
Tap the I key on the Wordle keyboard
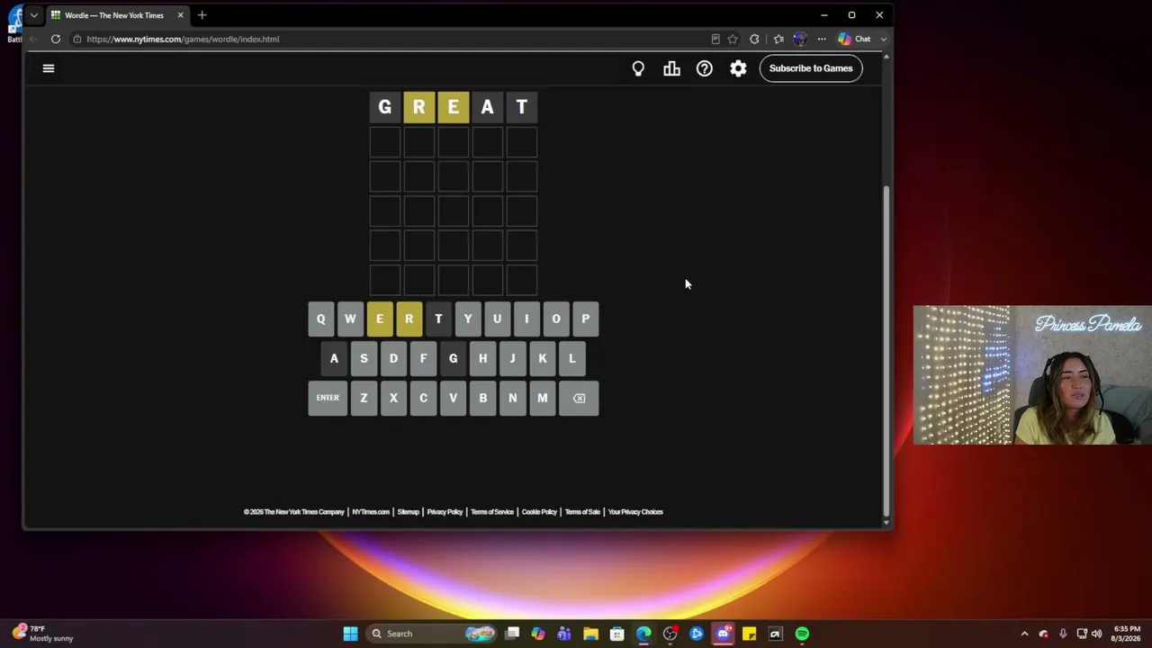coord(526,319)
